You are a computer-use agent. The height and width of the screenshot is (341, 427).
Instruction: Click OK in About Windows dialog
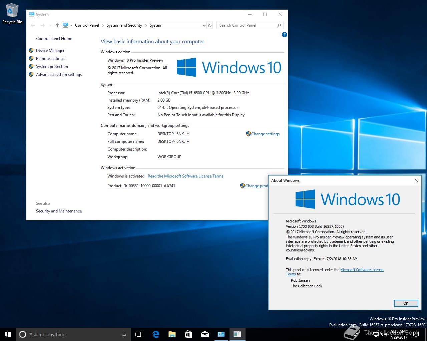[x=406, y=303]
